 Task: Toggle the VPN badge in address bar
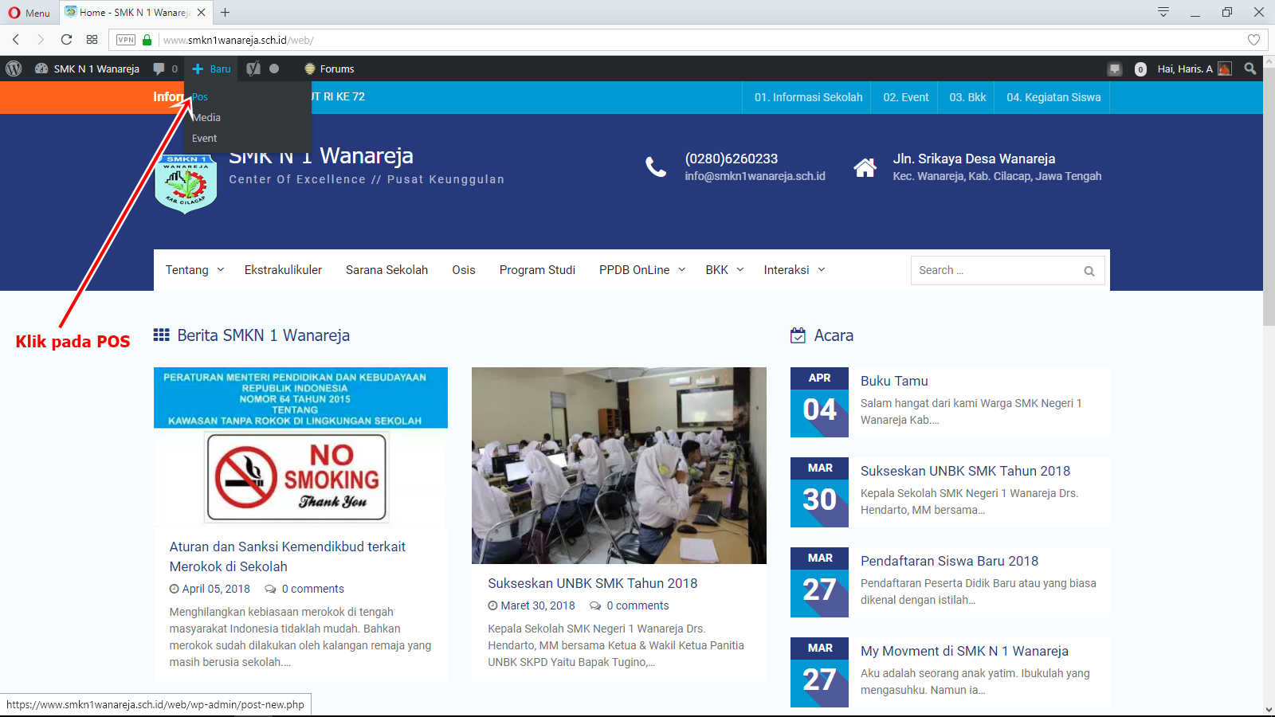pyautogui.click(x=126, y=40)
